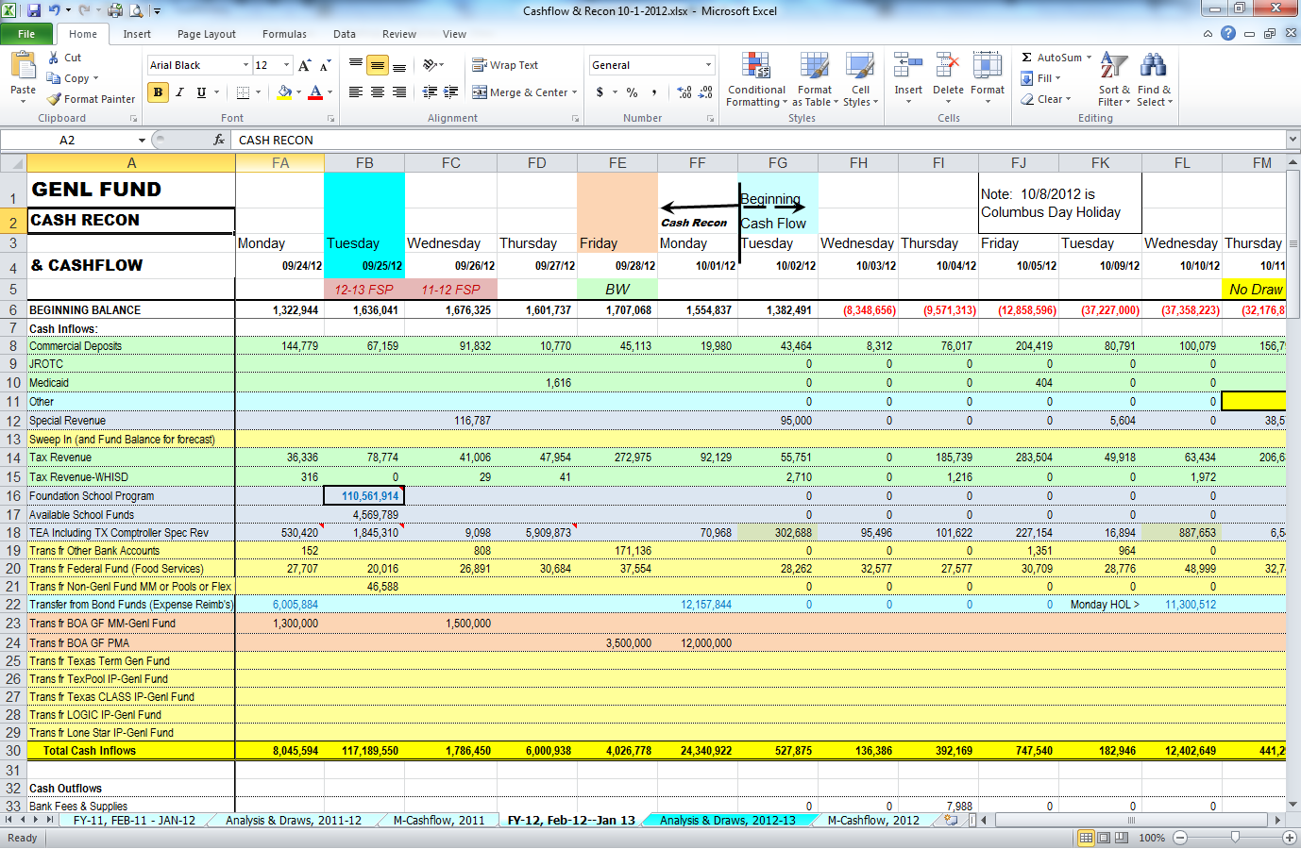Switch to the Formulas tab
The height and width of the screenshot is (849, 1301).
point(284,34)
